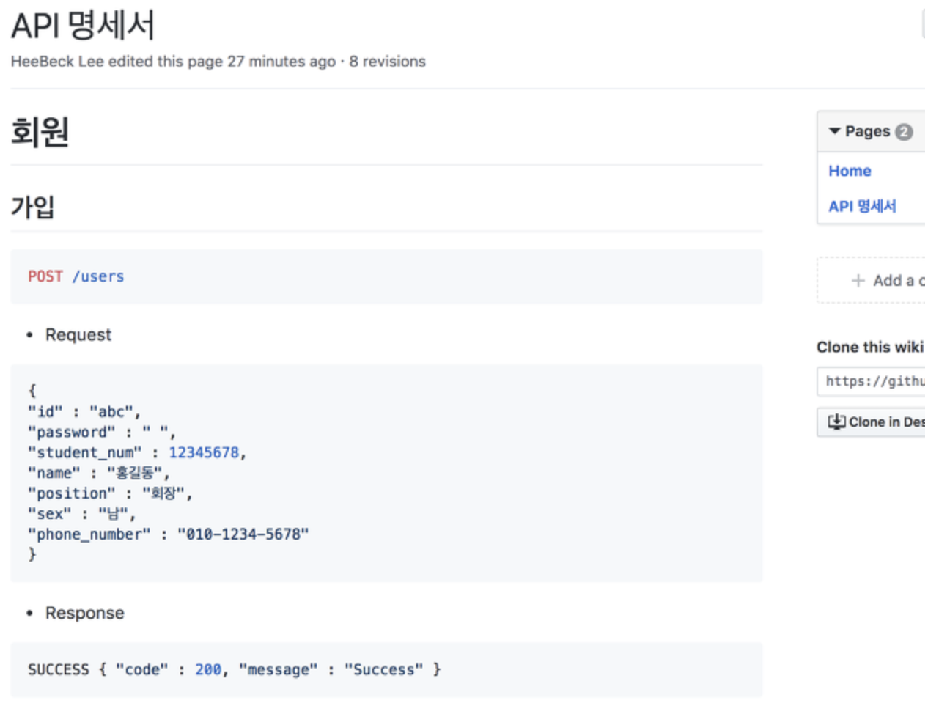Image resolution: width=928 pixels, height=717 pixels.
Task: Open the Home wiki page link
Action: point(850,171)
